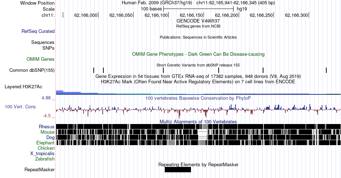341x178 pixels.
Task: Click the RepeatMasker track label
Action: click(x=39, y=169)
